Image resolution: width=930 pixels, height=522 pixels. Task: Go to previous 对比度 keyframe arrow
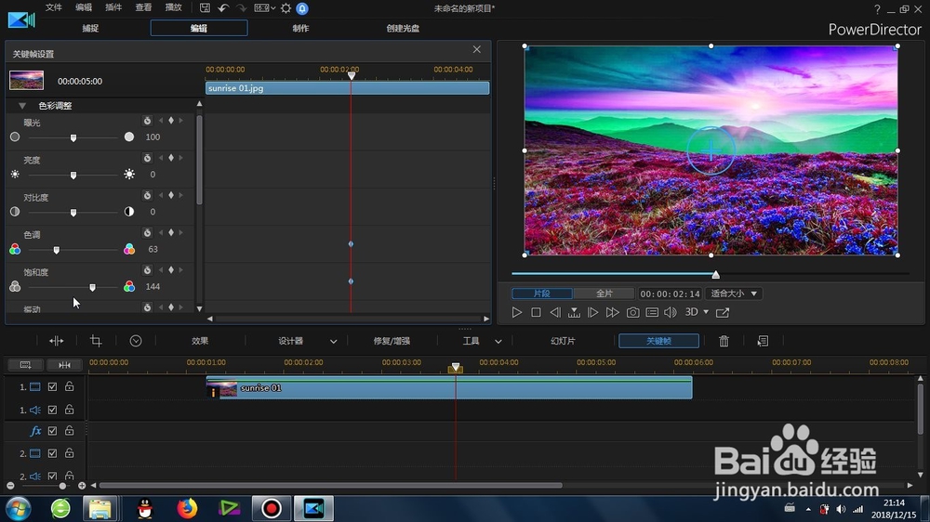tap(161, 195)
